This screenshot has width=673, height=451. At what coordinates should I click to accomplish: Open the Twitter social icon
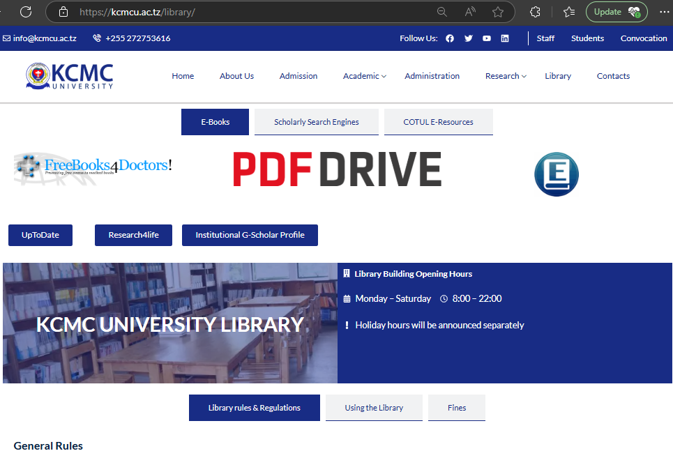coord(468,38)
